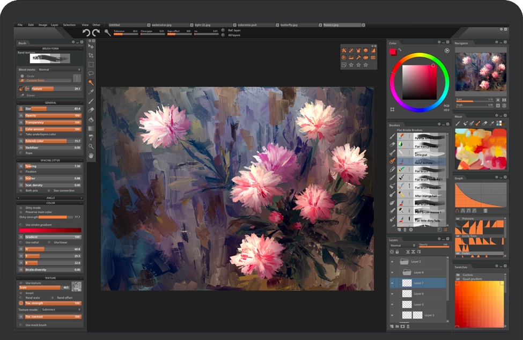Screen dimensions: 523x340
Task: Open the Texture mode dropdown
Action: click(x=61, y=309)
